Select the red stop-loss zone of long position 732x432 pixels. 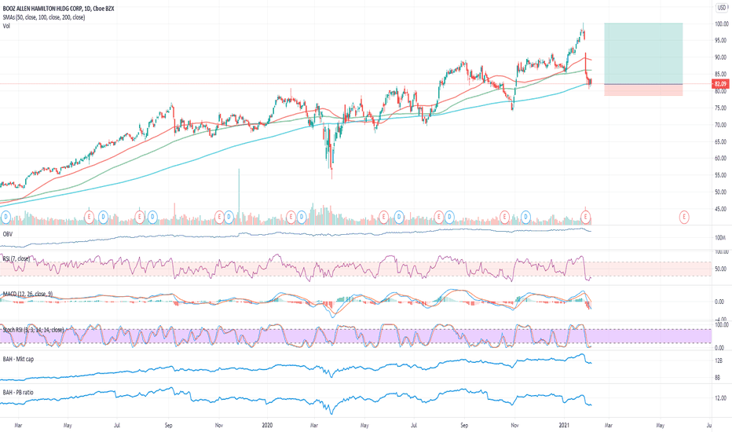point(643,90)
